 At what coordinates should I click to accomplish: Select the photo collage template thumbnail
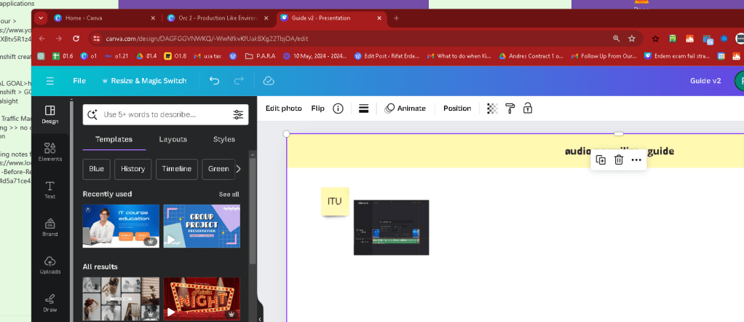(121, 299)
